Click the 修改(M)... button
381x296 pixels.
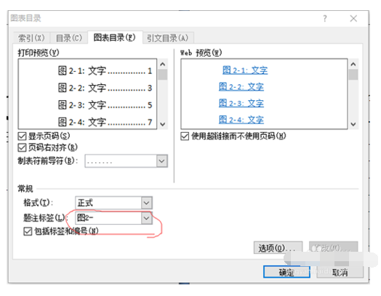(x=333, y=248)
